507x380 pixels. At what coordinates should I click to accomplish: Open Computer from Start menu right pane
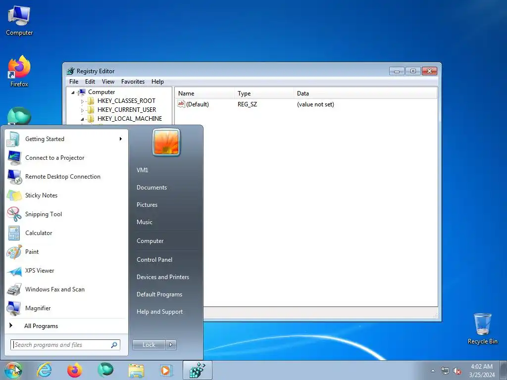pos(150,241)
